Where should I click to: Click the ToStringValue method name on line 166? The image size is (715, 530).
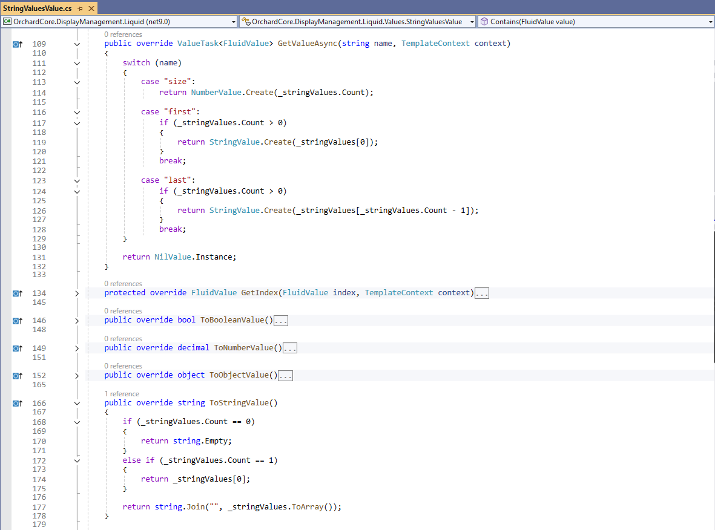pyautogui.click(x=239, y=403)
